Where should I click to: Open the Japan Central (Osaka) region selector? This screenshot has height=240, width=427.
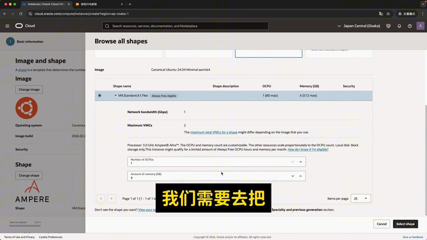[359, 26]
